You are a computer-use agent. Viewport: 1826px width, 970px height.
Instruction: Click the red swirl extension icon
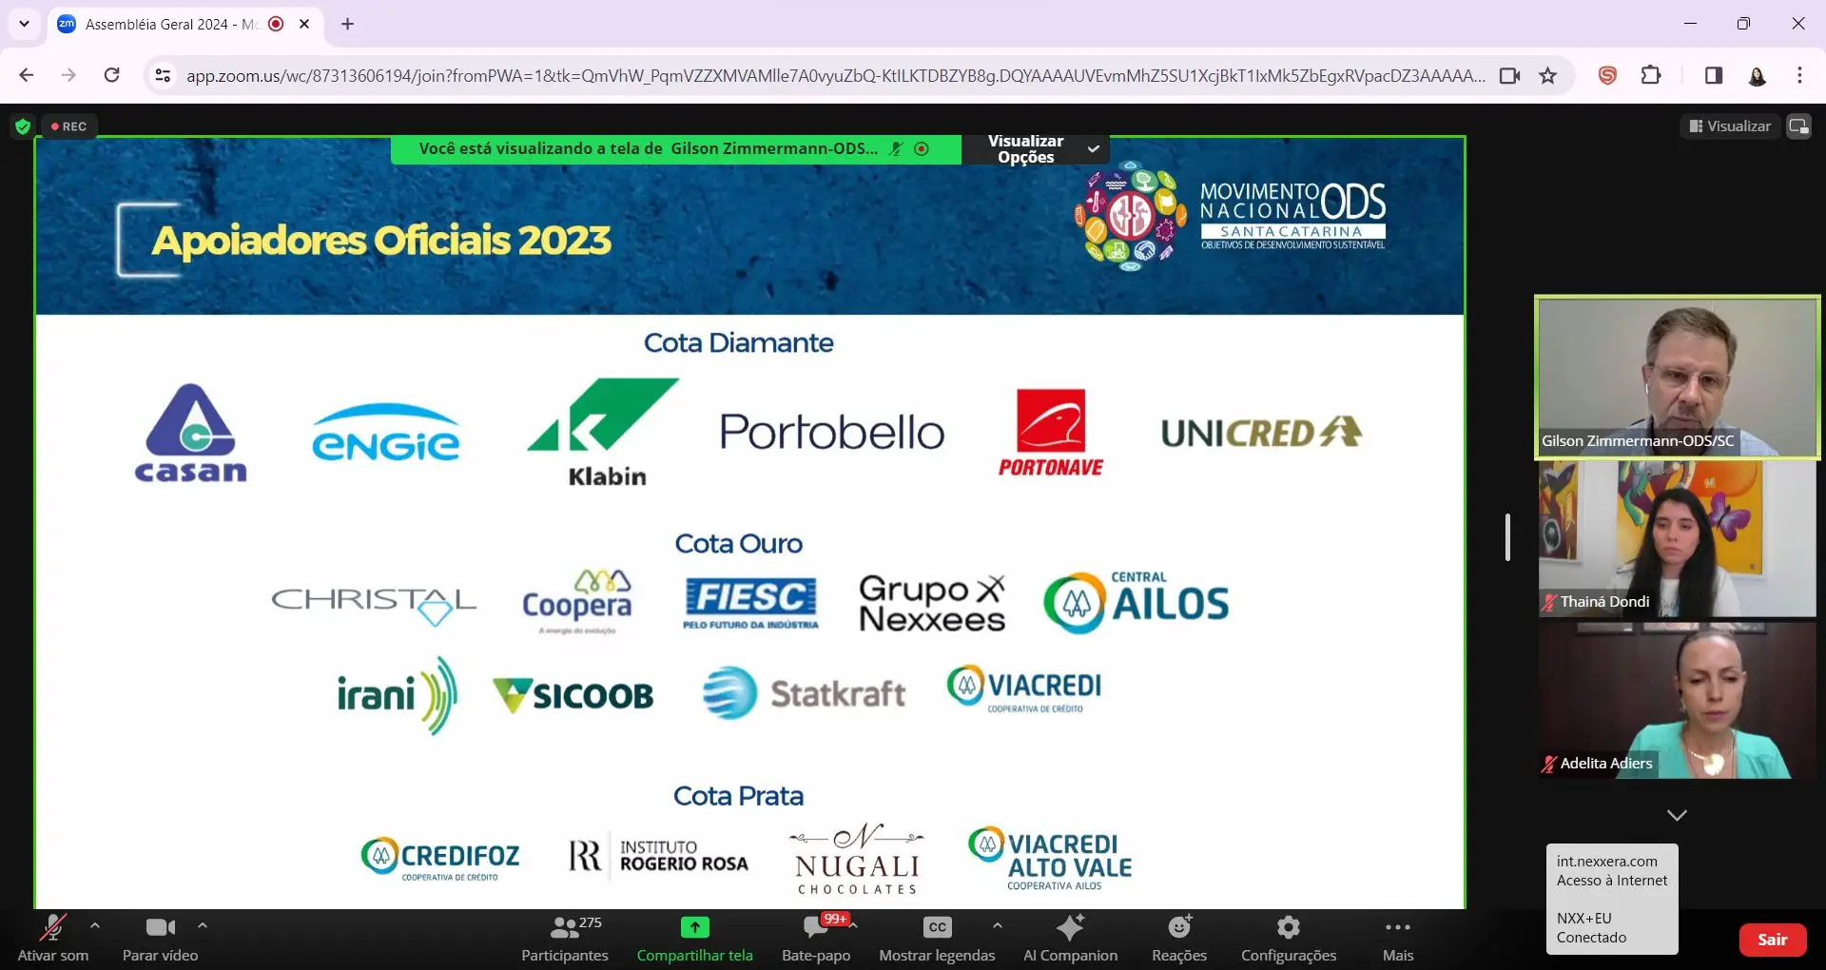pos(1607,75)
